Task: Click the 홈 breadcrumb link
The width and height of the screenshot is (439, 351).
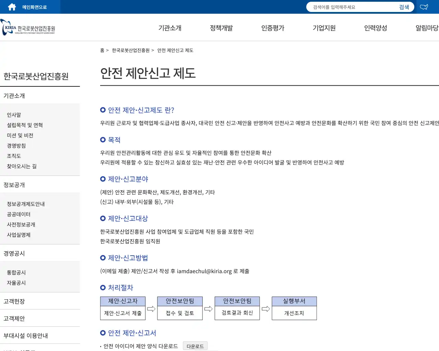Action: click(x=102, y=50)
